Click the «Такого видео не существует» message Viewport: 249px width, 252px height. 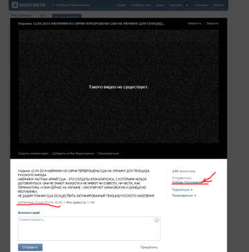tap(118, 87)
